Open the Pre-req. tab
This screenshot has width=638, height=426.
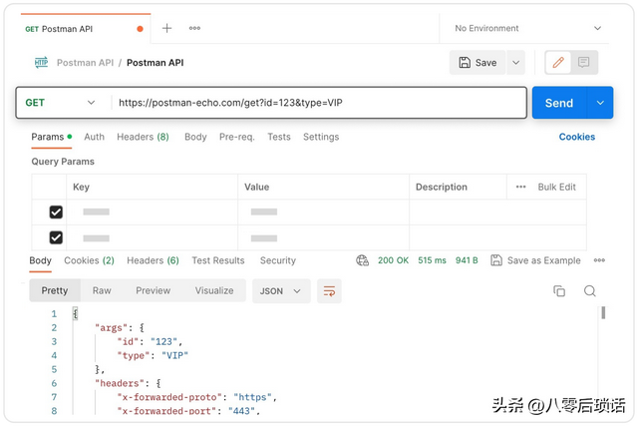coord(237,137)
